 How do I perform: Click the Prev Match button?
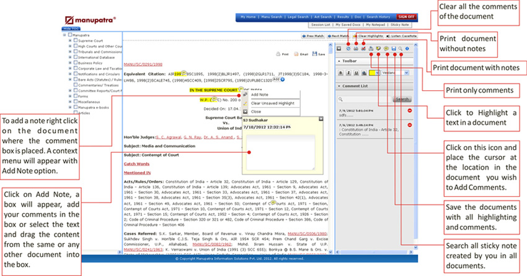coord(313,36)
